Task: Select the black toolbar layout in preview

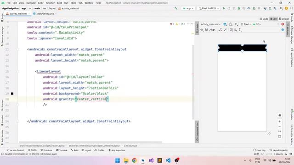Action: [x=242, y=48]
